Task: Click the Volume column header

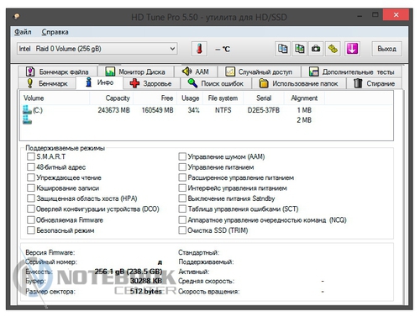Action: click(x=55, y=98)
